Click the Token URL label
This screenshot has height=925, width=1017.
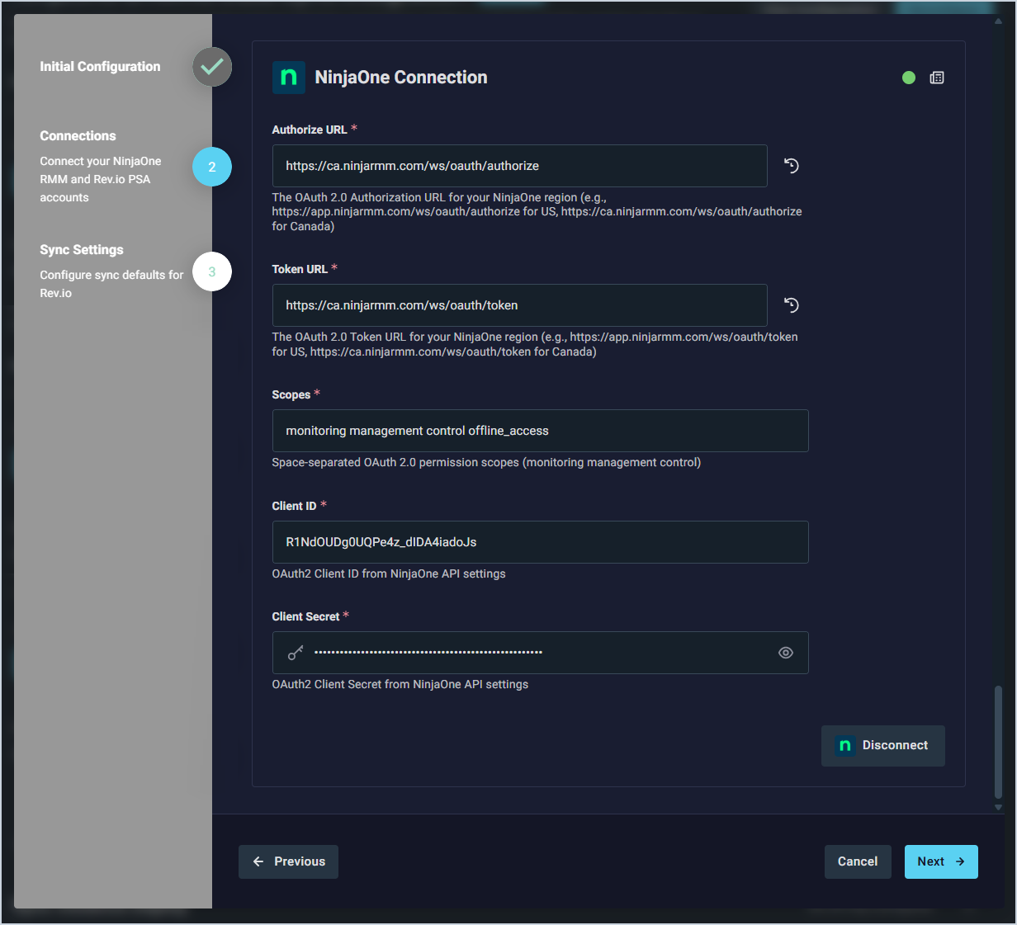[300, 269]
